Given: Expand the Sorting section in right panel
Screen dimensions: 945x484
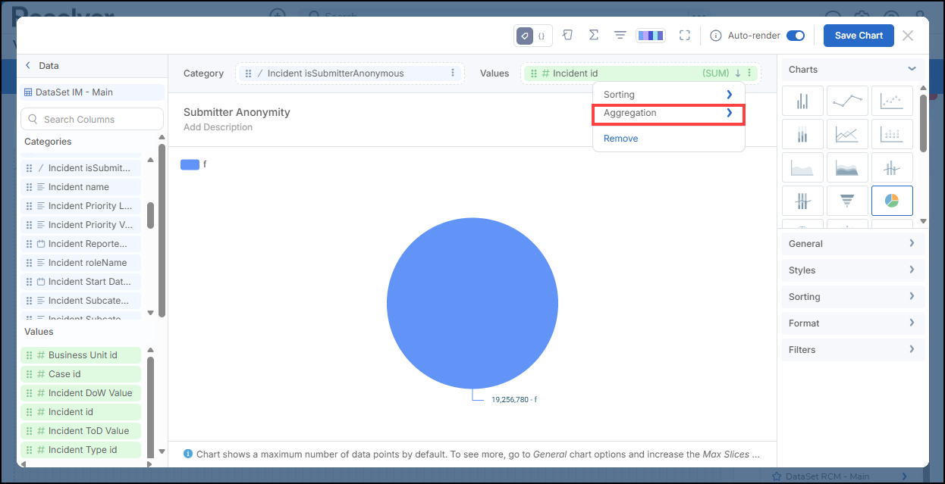Looking at the screenshot, I should pos(853,297).
